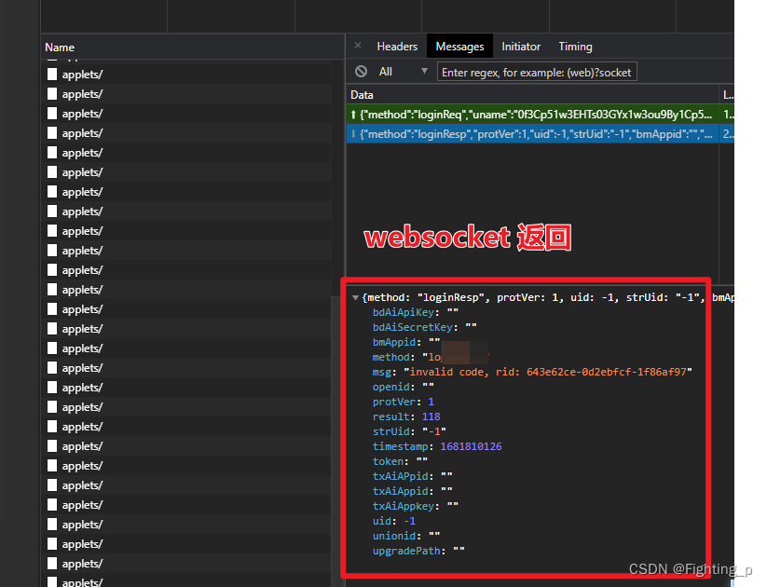Open the Initiator tab
This screenshot has width=767, height=587.
(x=521, y=47)
